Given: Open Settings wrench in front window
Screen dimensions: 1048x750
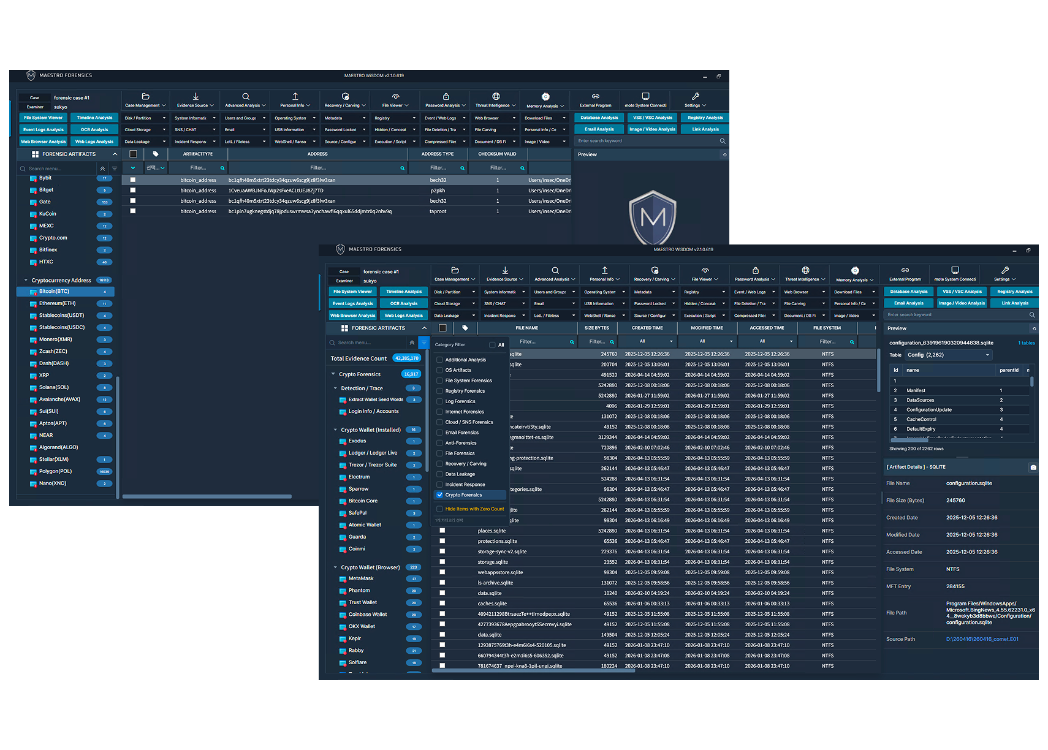Looking at the screenshot, I should 1005,270.
